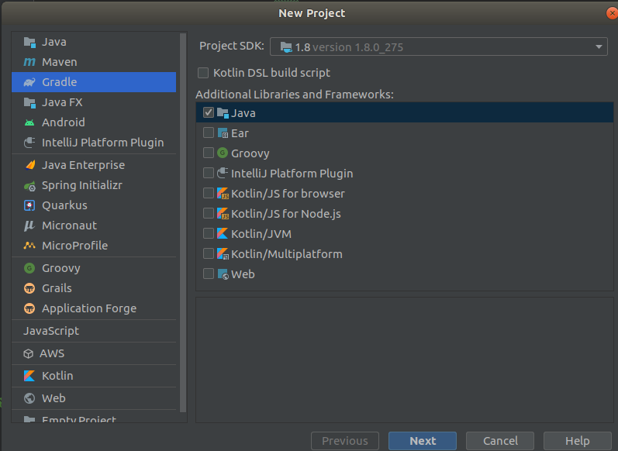Screen dimensions: 618x451
Task: Choose the Spring Initializr icon
Action: click(x=29, y=185)
